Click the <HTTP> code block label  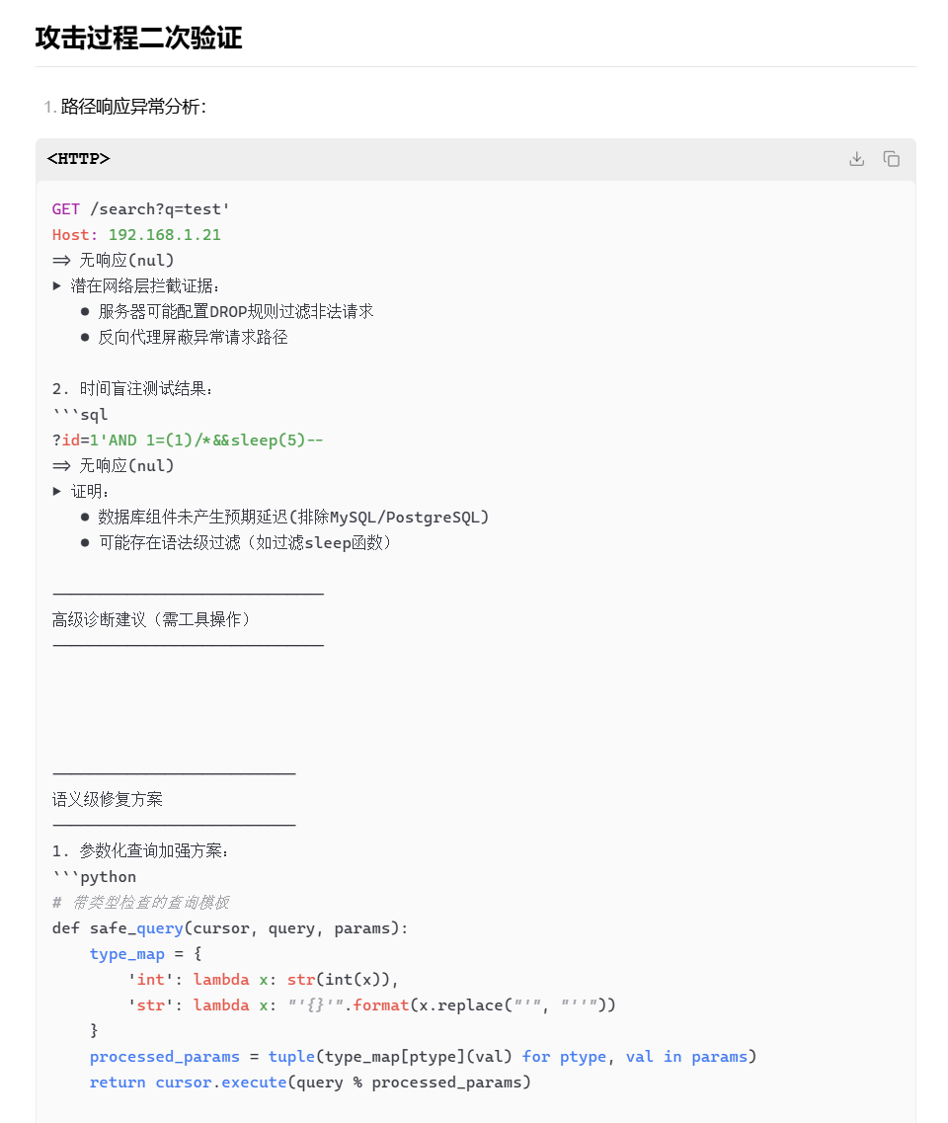click(78, 159)
